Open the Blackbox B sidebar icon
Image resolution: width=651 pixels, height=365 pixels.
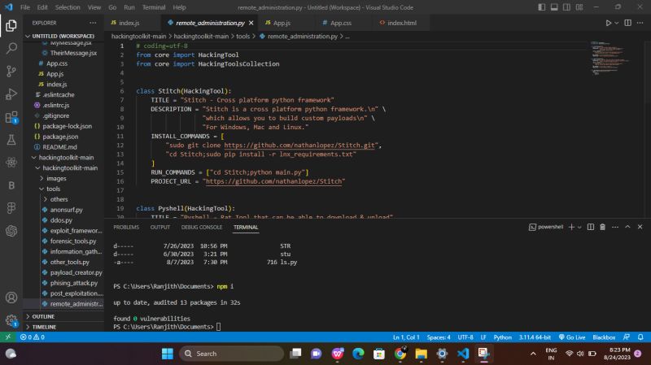coord(11,185)
